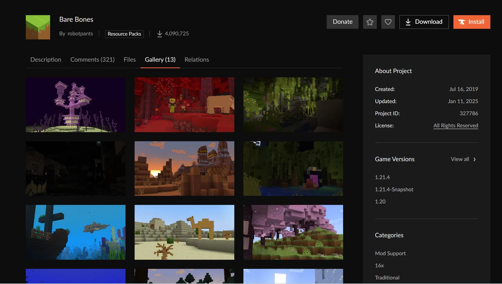Click the Mod Support category
Image resolution: width=502 pixels, height=284 pixels.
coord(390,253)
